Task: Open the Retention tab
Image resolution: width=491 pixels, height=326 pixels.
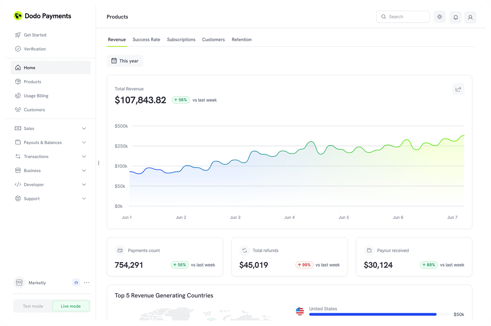Action: [241, 40]
